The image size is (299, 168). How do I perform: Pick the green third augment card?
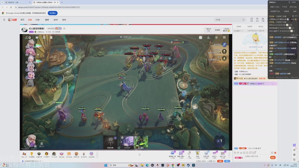coord(141,142)
